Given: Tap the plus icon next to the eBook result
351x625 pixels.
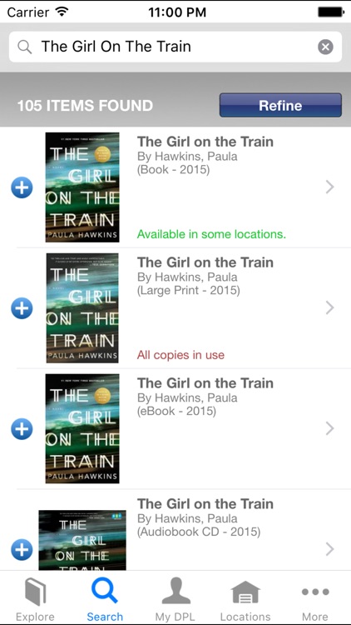Looking at the screenshot, I should tap(22, 429).
